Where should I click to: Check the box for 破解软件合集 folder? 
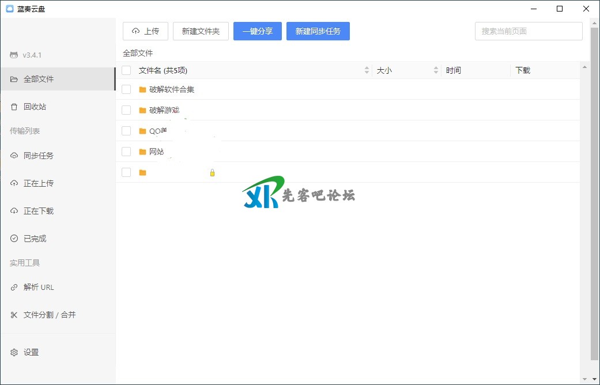click(126, 89)
